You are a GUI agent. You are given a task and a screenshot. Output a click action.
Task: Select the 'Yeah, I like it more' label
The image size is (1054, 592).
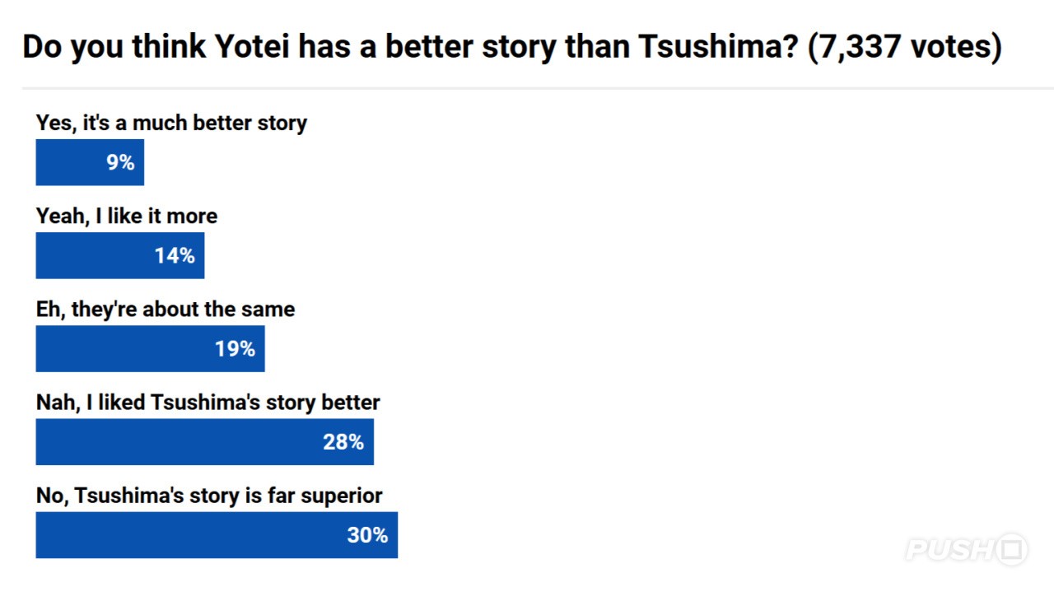[x=127, y=216]
